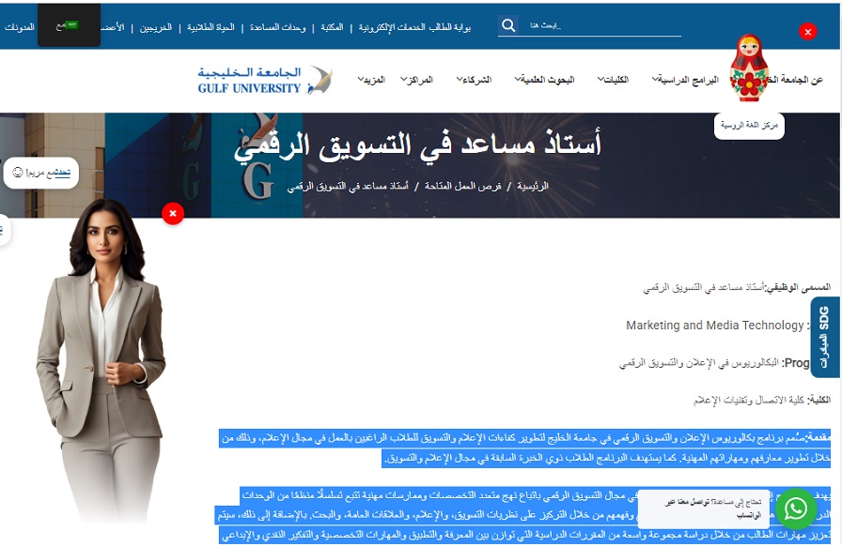This screenshot has height=546, width=842.
Task: Click in the search input field
Action: [x=601, y=25]
